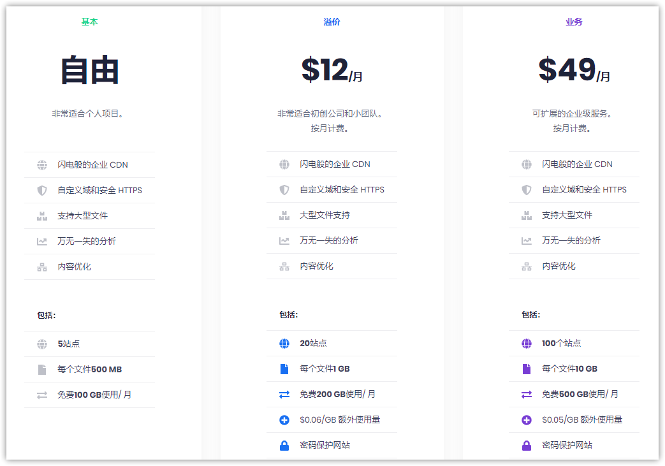Click the 100个站点 feature text
Image resolution: width=665 pixels, height=466 pixels.
click(x=561, y=344)
